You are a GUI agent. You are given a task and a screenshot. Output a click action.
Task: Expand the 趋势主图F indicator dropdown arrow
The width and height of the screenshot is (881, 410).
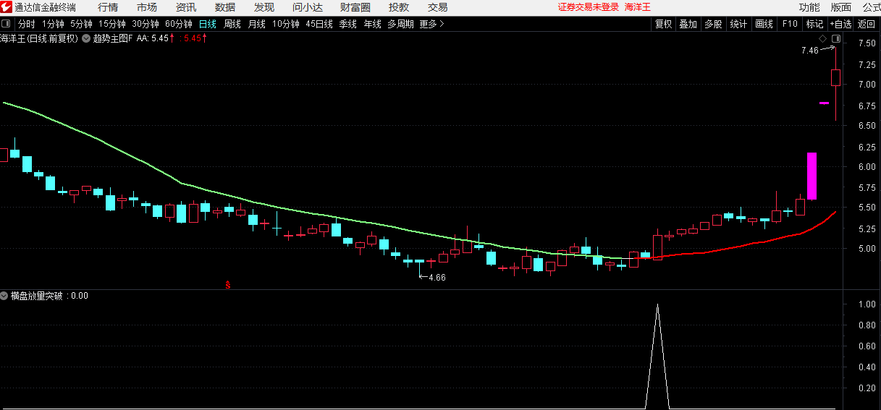click(87, 38)
